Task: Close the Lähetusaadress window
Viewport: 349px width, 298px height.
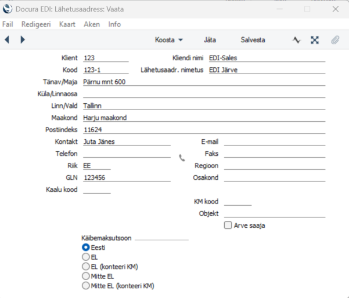Action: [336, 9]
